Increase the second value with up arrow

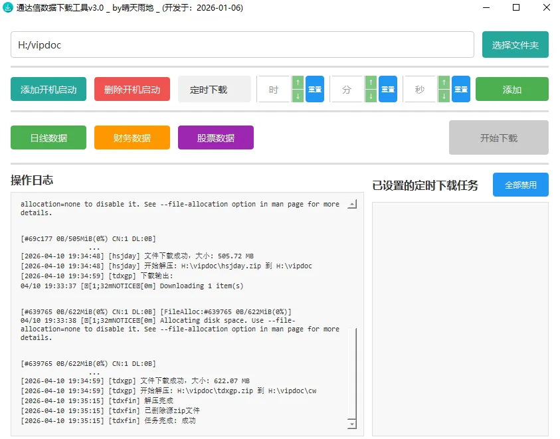point(444,82)
